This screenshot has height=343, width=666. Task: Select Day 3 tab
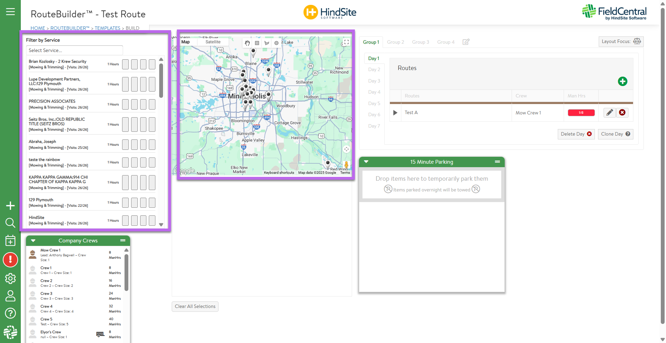tap(374, 81)
